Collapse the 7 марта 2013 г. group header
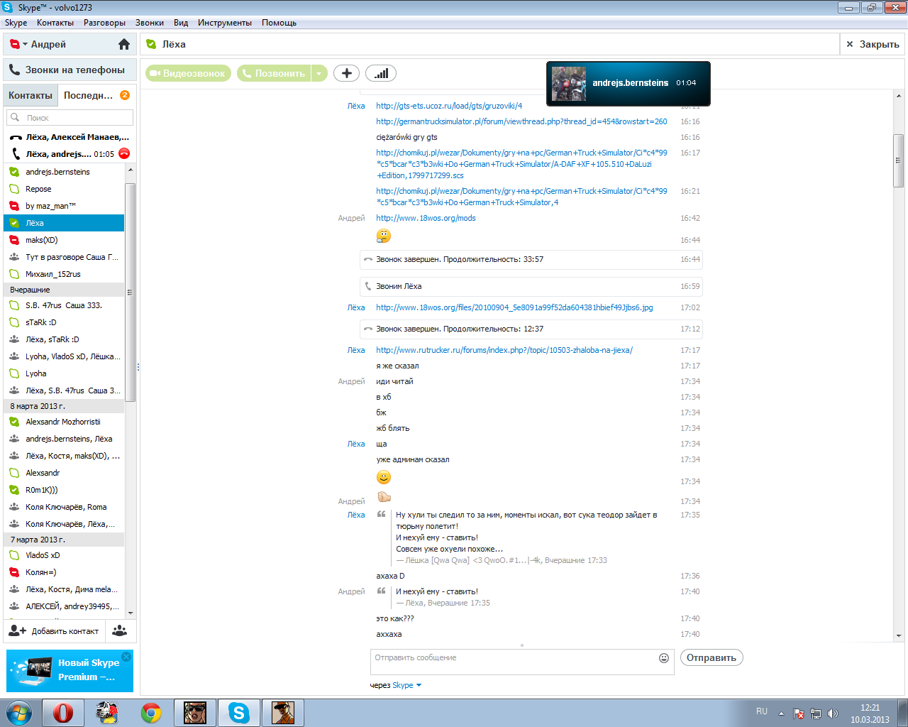Screen dimensions: 908x727 (65, 540)
